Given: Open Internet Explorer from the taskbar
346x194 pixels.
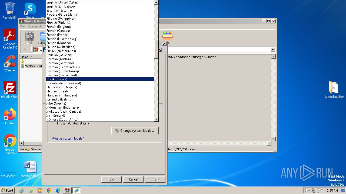Looking at the screenshot, I should 21,190.
